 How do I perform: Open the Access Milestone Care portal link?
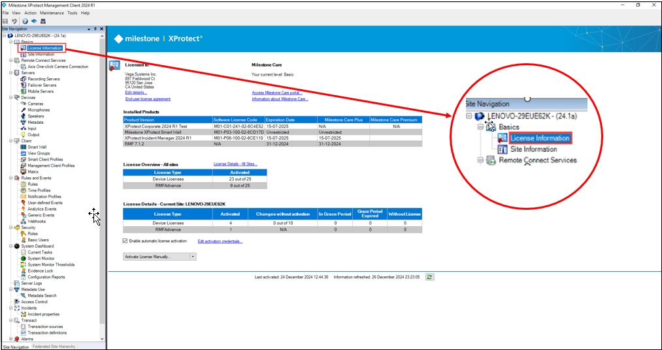pyautogui.click(x=276, y=93)
